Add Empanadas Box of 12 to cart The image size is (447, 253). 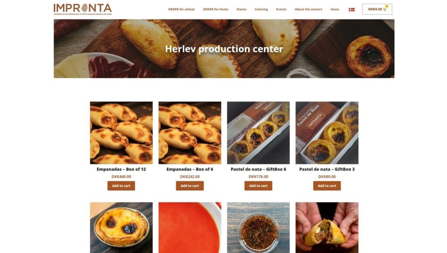[x=121, y=186]
